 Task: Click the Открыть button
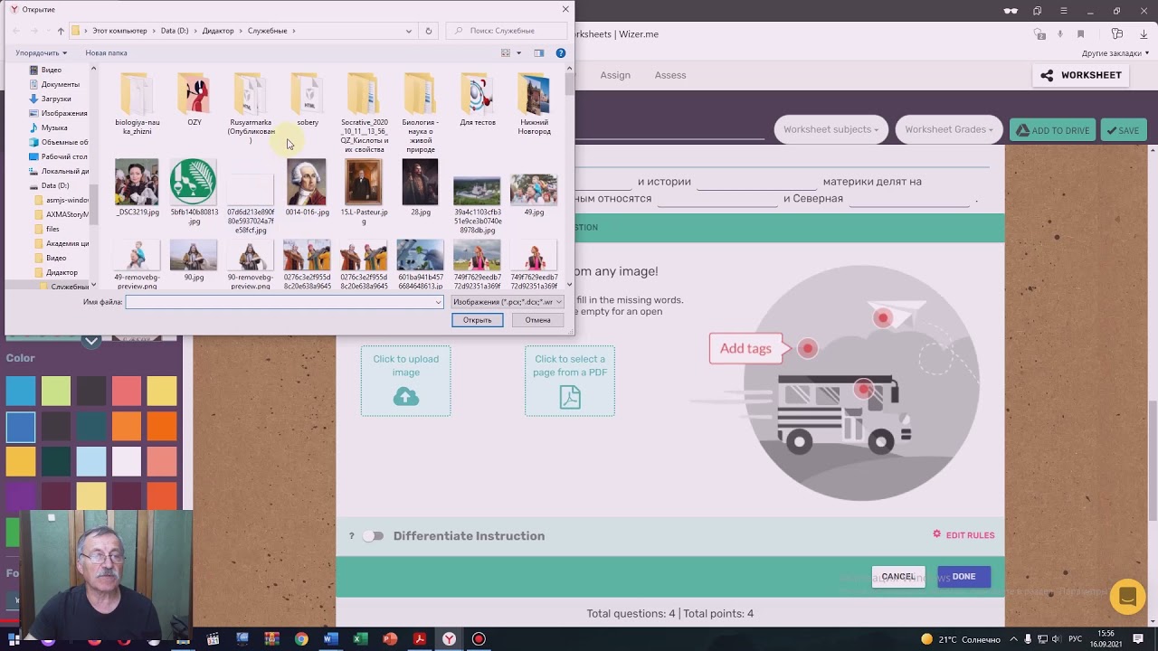point(477,320)
